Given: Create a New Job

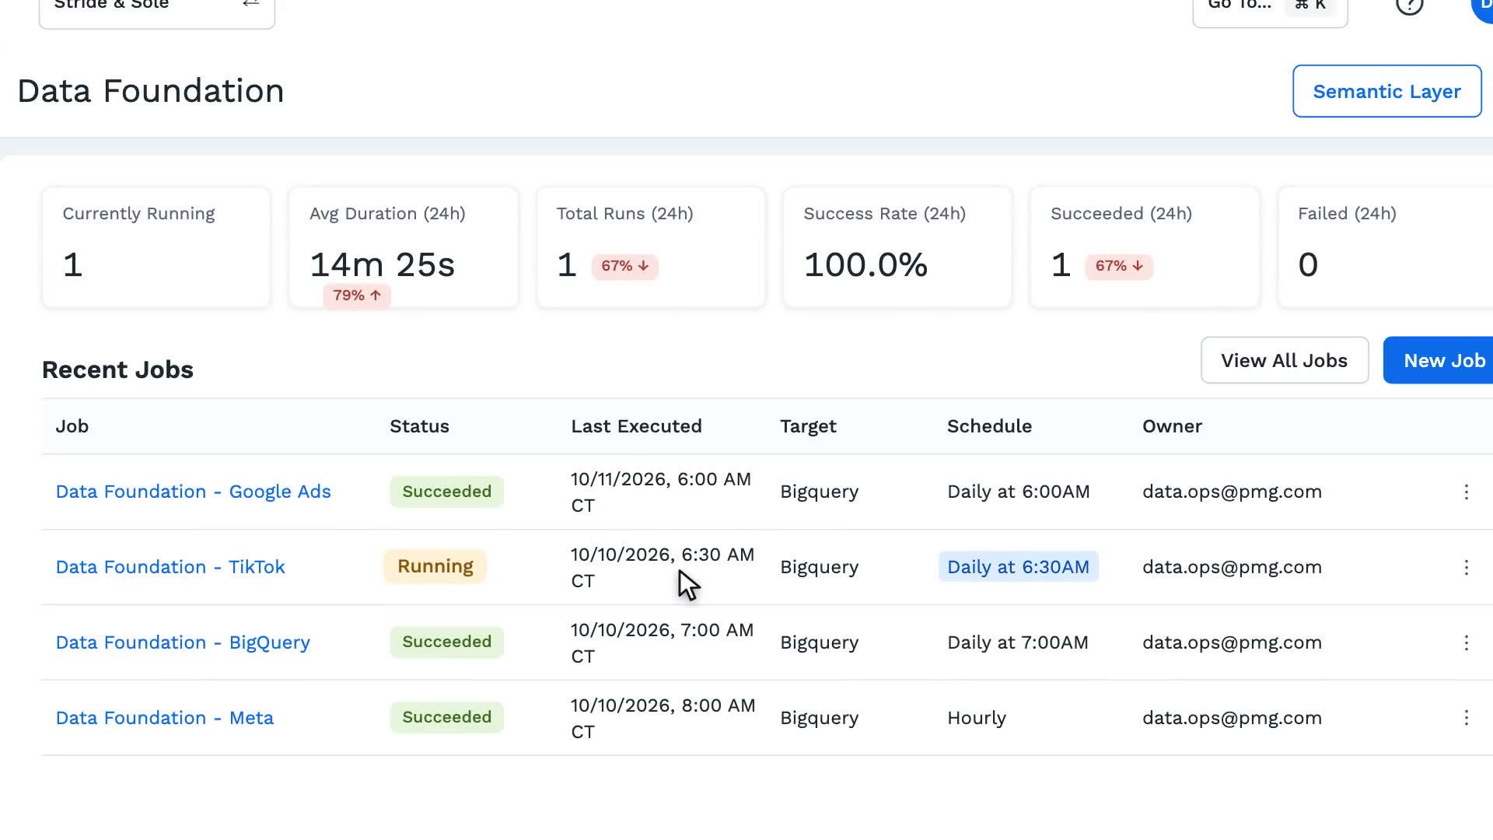Looking at the screenshot, I should coord(1439,360).
